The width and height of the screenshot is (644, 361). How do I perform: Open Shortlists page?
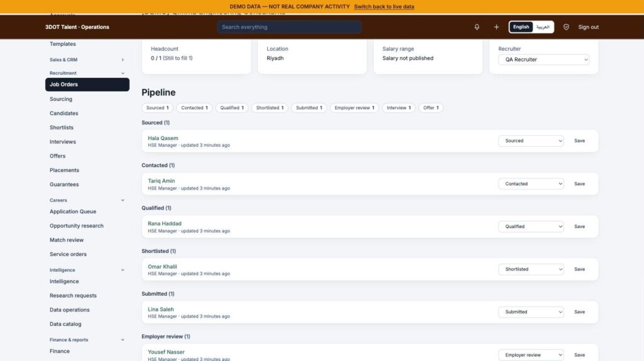[x=62, y=127]
